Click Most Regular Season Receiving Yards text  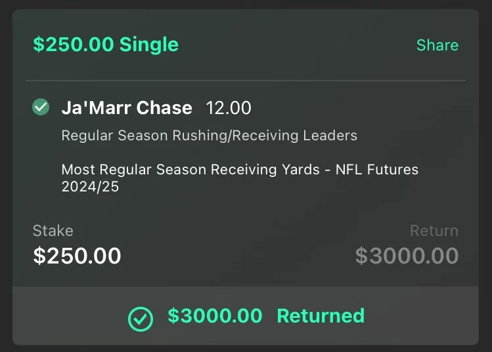pos(190,169)
